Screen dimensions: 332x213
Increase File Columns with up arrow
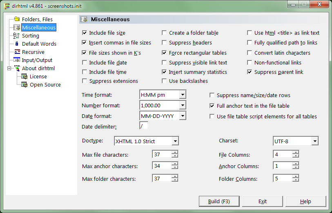click(296, 152)
